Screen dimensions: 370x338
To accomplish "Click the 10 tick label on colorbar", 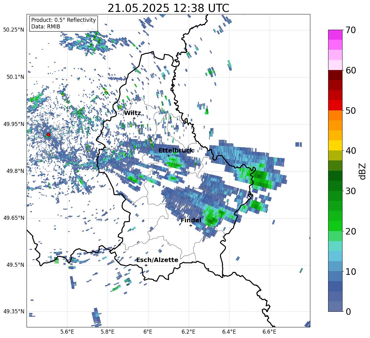I will (x=351, y=271).
